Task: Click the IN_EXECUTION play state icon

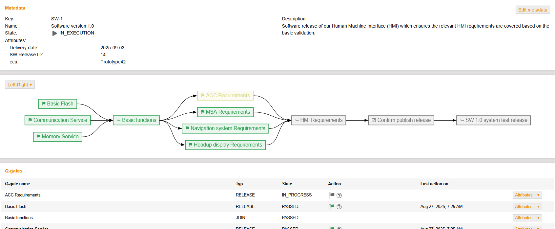Action: [x=55, y=33]
